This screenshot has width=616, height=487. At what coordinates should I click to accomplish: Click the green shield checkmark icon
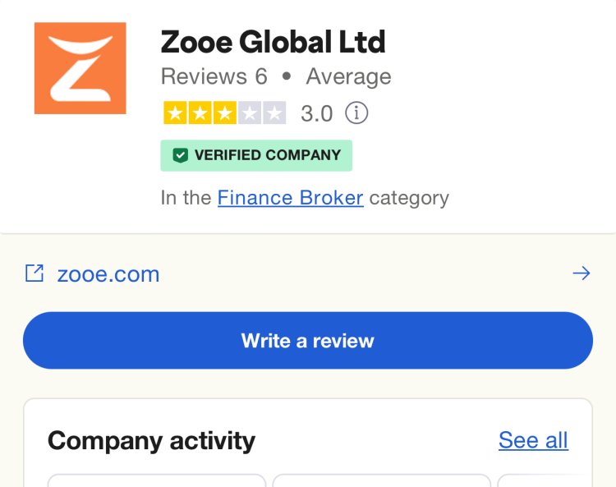tap(181, 155)
